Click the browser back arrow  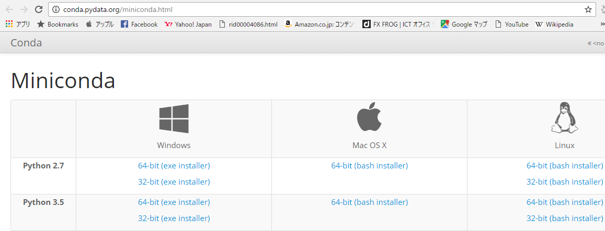[x=9, y=9]
